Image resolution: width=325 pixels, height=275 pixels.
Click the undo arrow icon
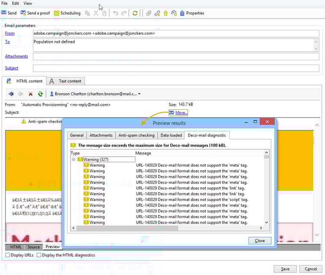click(x=116, y=13)
